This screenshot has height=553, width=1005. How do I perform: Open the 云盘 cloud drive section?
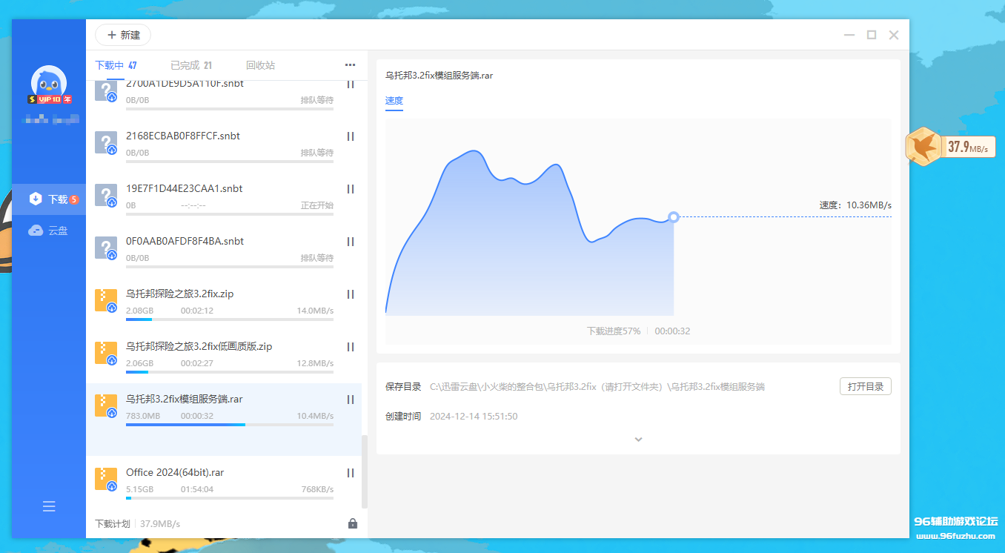[x=49, y=231]
